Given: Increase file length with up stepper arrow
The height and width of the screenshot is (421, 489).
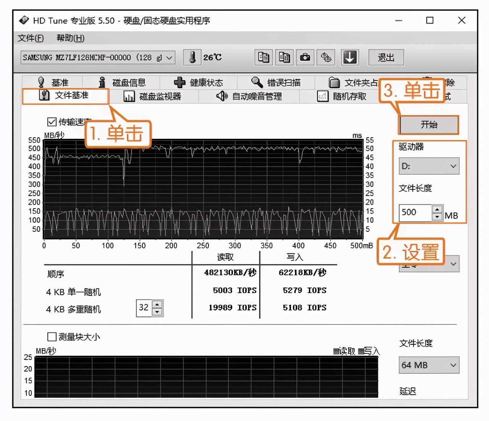Looking at the screenshot, I should click(x=437, y=209).
